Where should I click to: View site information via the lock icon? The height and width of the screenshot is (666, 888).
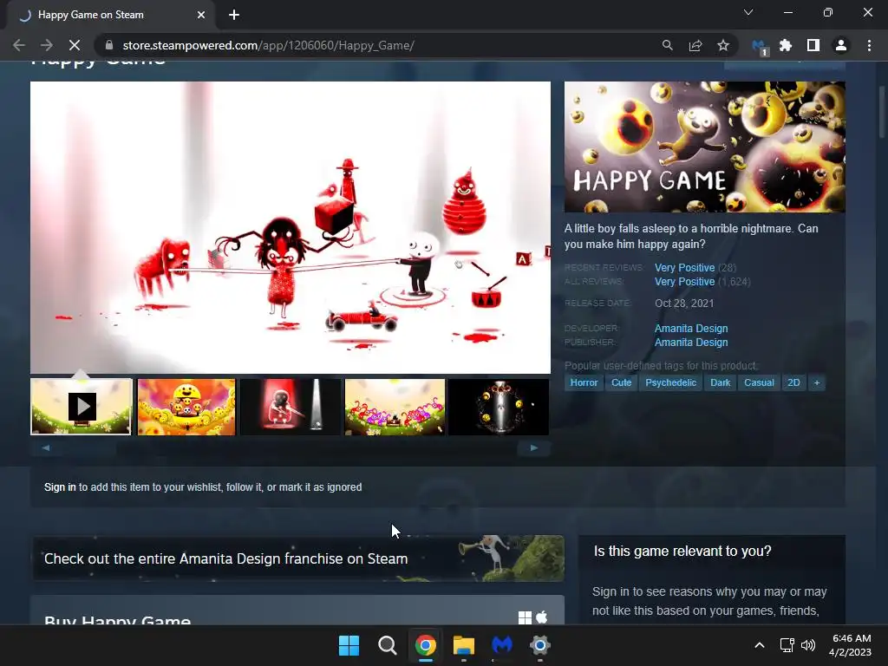pyautogui.click(x=109, y=45)
